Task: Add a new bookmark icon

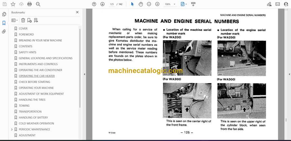Action: (29, 20)
